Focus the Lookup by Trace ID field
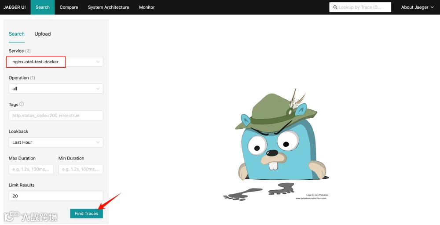The height and width of the screenshot is (225, 440). [360, 7]
